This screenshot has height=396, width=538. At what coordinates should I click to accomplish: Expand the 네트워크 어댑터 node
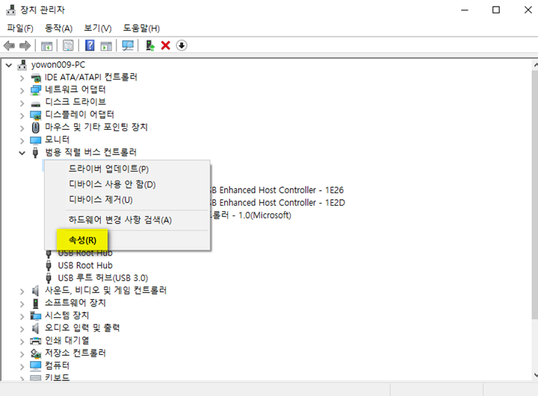click(22, 91)
